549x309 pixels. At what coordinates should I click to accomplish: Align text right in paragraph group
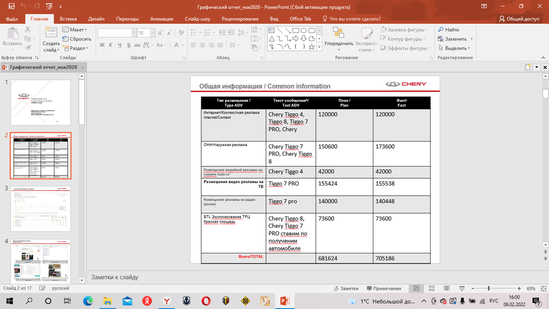tap(211, 45)
